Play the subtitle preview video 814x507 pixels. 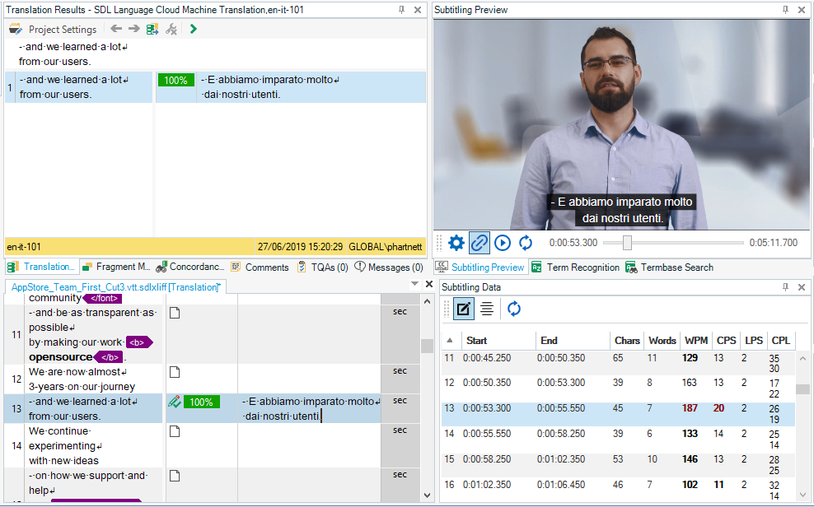tap(503, 243)
